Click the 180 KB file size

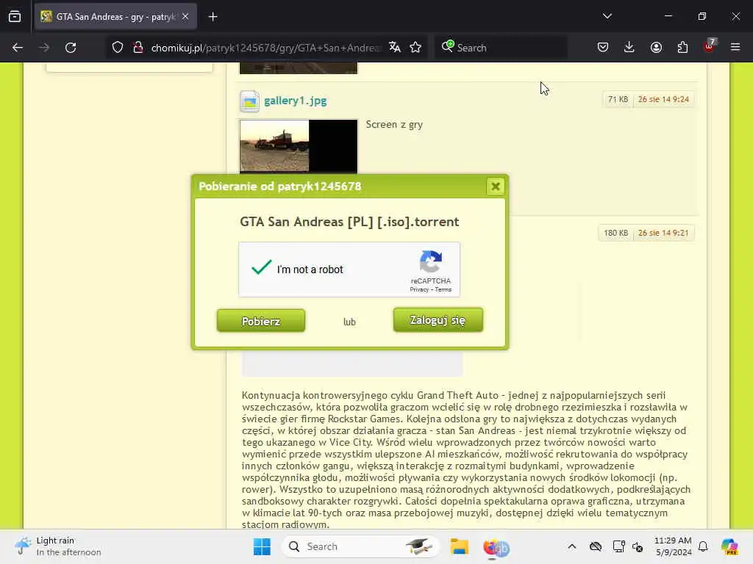point(615,233)
